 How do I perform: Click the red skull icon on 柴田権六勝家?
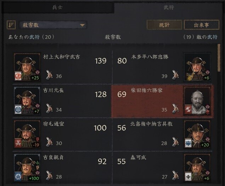208,112
